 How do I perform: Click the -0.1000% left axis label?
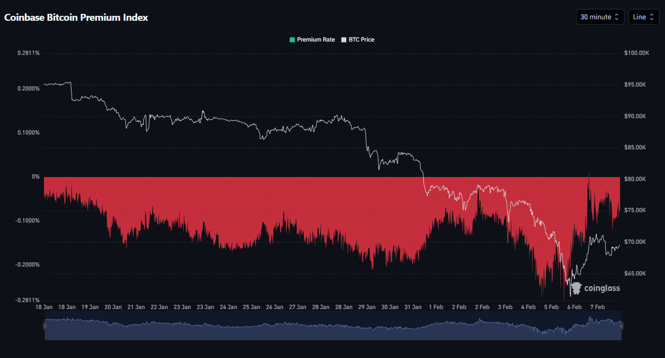(27, 221)
